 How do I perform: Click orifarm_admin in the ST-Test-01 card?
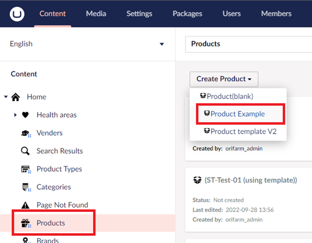(x=244, y=220)
